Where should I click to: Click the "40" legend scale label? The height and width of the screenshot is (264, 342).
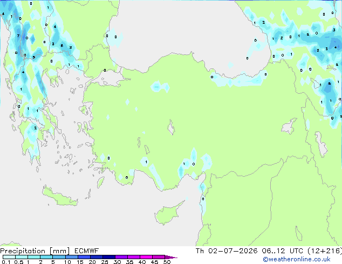point(142,262)
